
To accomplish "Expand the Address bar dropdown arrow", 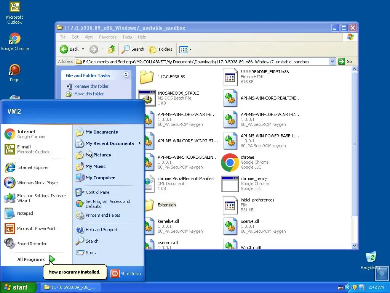I will tap(332, 61).
